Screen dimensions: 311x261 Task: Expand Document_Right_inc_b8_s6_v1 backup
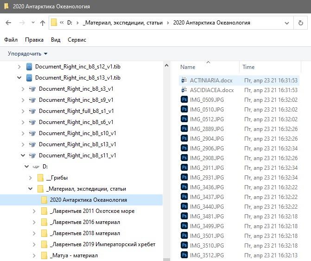pyautogui.click(x=23, y=122)
